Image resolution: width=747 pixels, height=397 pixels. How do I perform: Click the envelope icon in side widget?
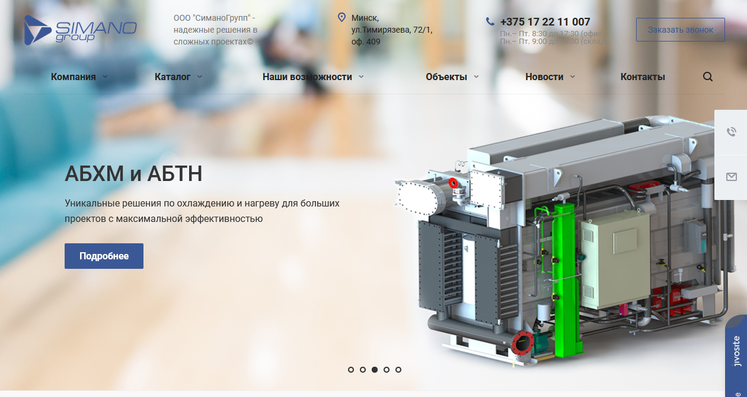pyautogui.click(x=731, y=177)
